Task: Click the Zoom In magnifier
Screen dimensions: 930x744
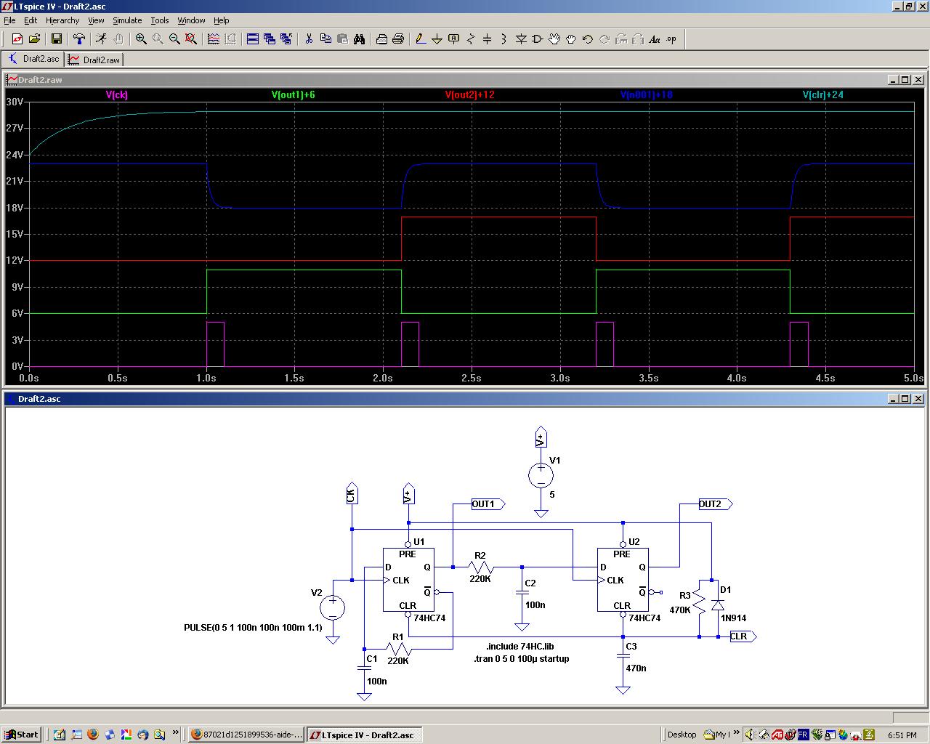Action: click(141, 39)
